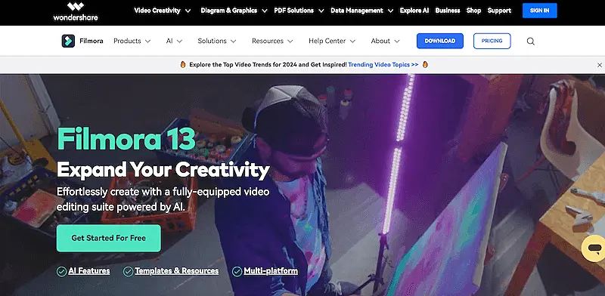Click the Filmora brand name text
The image size is (605, 296).
(92, 41)
